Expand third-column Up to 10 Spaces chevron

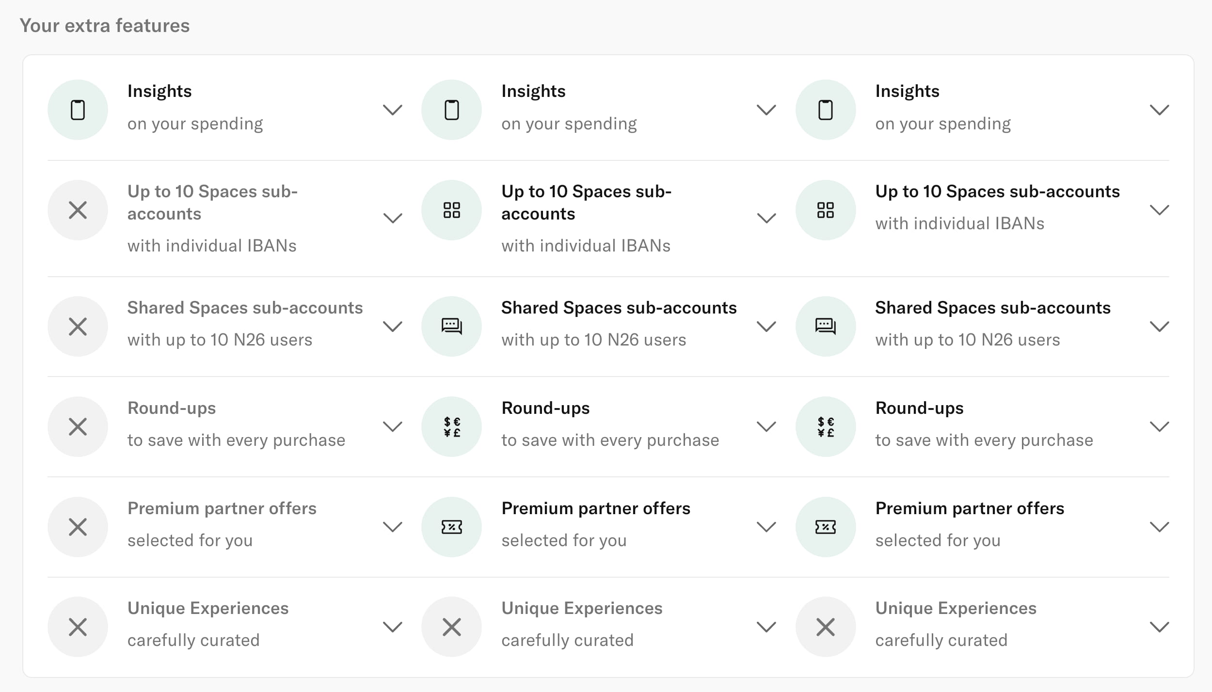click(x=1159, y=210)
